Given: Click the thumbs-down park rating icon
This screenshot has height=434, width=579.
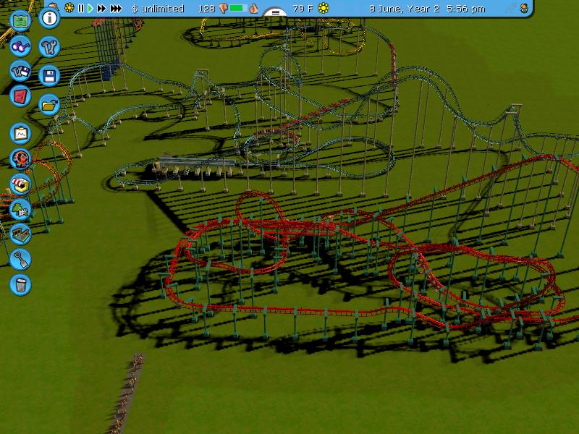Looking at the screenshot, I should (223, 8).
